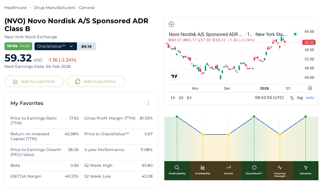This screenshot has height=193, width=323.
Task: Click the Financial Strength pulse icon
Action: [x=279, y=168]
